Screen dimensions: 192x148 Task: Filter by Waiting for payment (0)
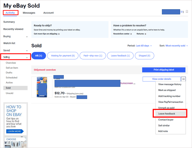click(x=63, y=55)
